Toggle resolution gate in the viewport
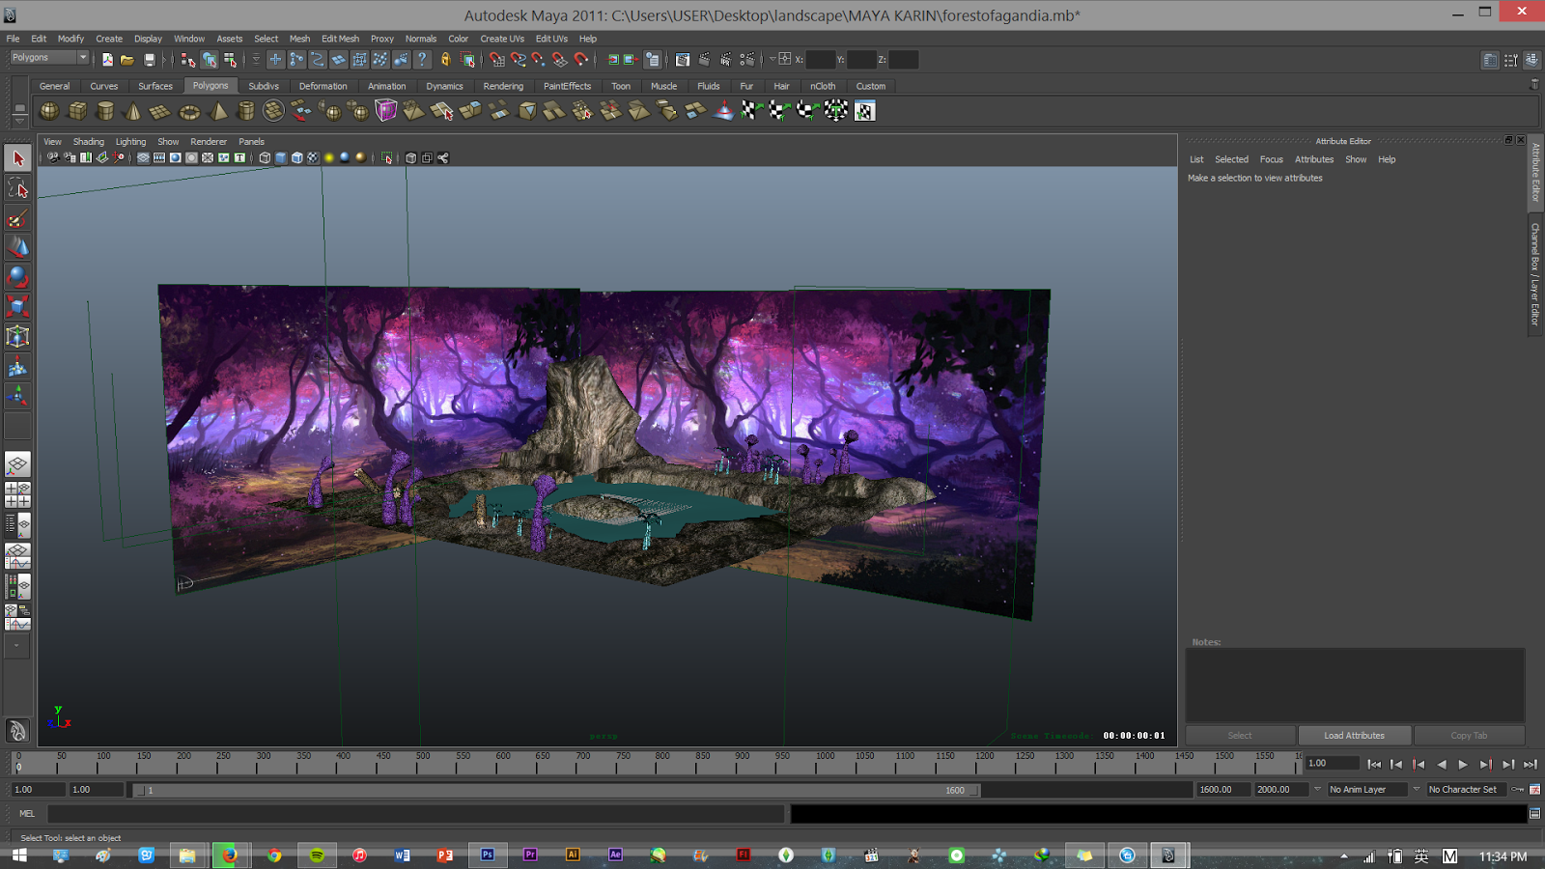The height and width of the screenshot is (869, 1545). click(176, 156)
